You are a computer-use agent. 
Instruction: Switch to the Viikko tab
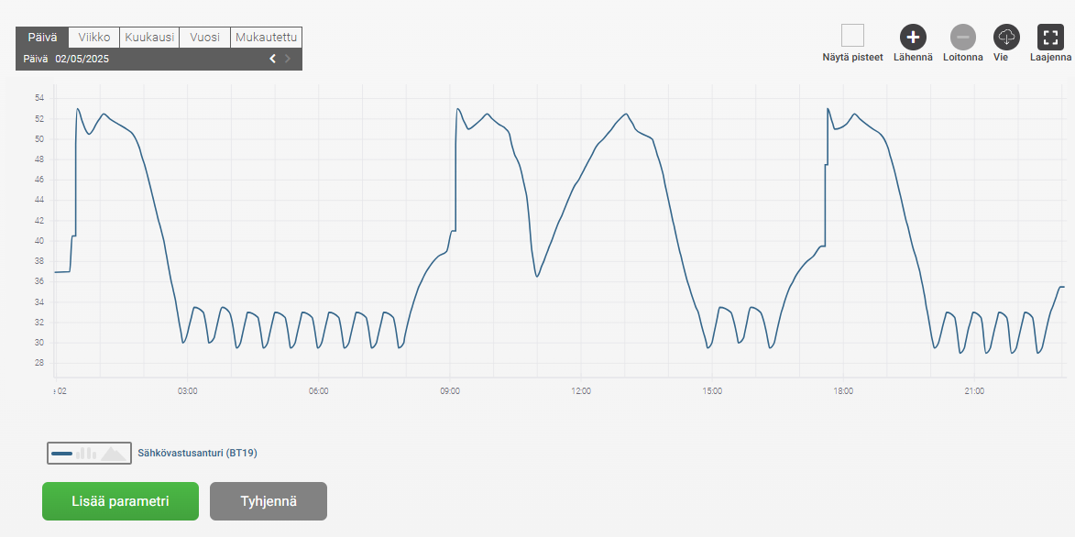(94, 37)
